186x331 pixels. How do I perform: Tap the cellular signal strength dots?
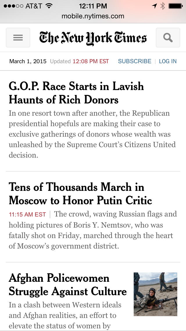pyautogui.click(x=13, y=6)
